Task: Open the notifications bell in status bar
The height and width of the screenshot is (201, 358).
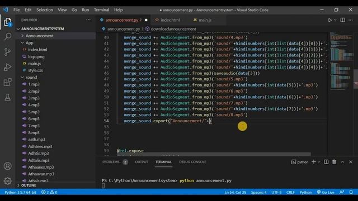Action: tap(351, 192)
